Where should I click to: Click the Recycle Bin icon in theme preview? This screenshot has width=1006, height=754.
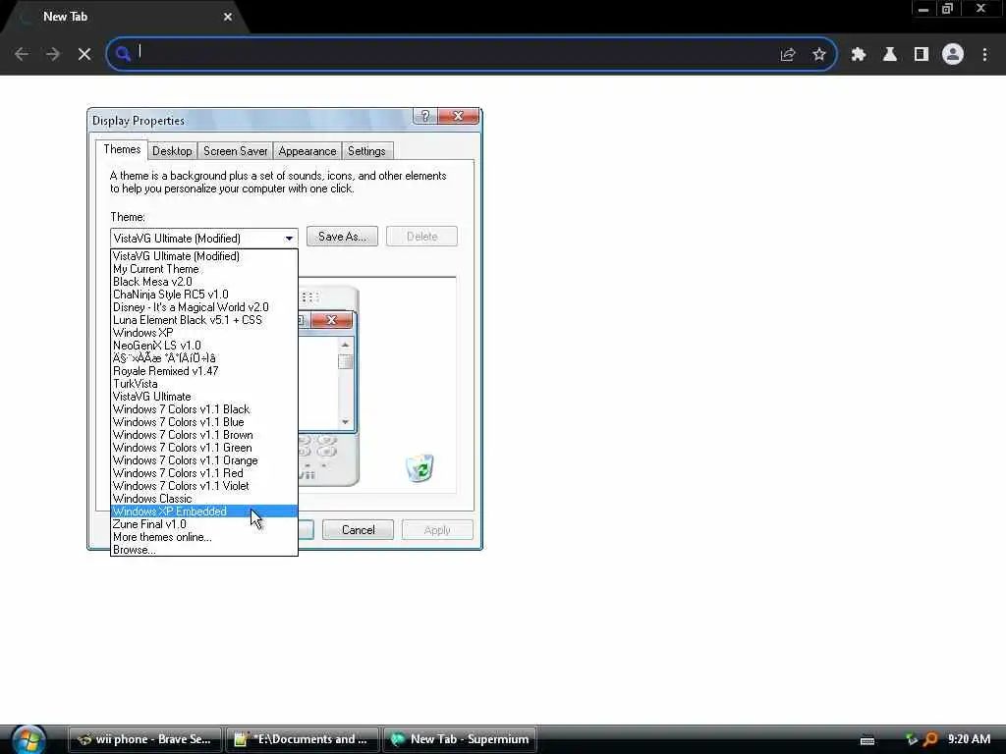pos(420,468)
